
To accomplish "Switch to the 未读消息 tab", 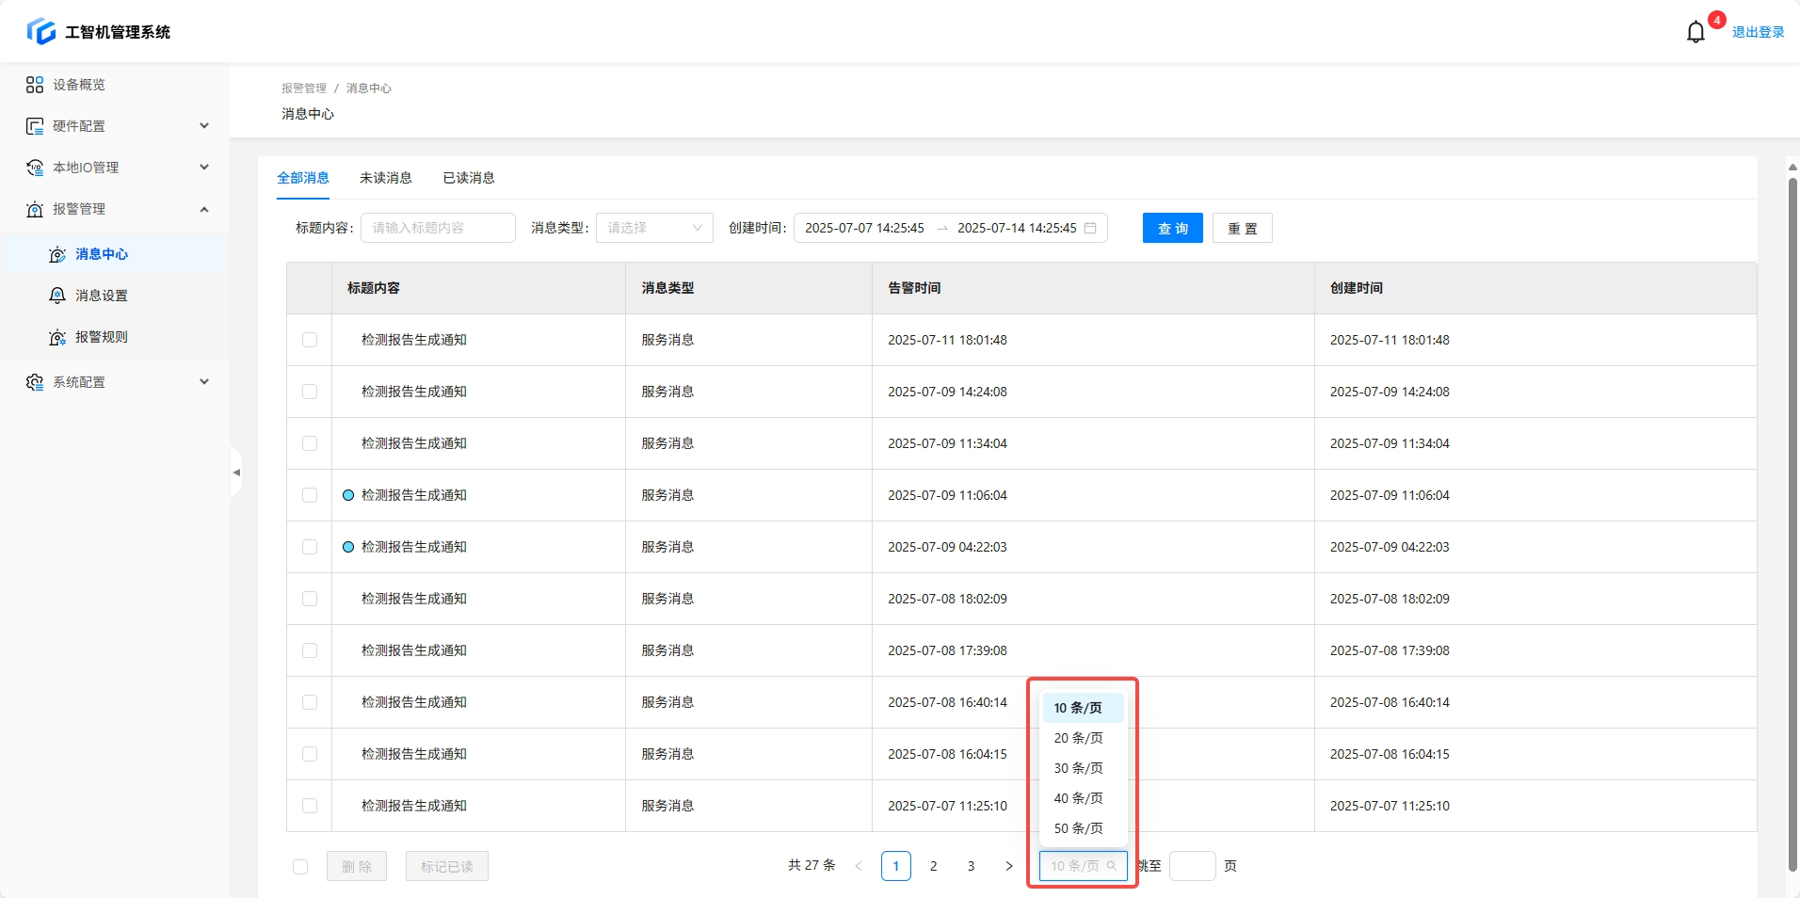I will [386, 178].
